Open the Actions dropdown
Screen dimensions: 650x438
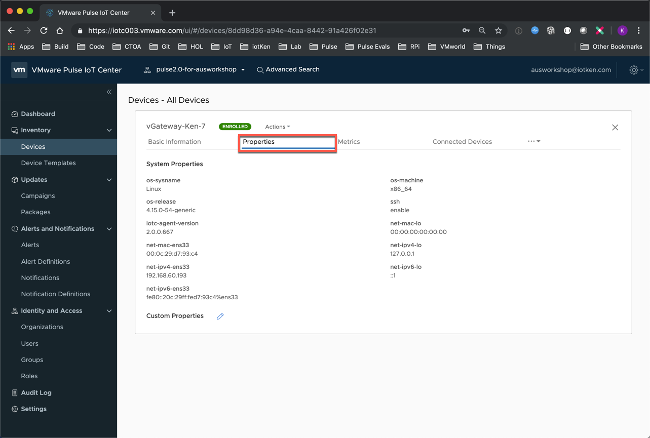click(277, 127)
